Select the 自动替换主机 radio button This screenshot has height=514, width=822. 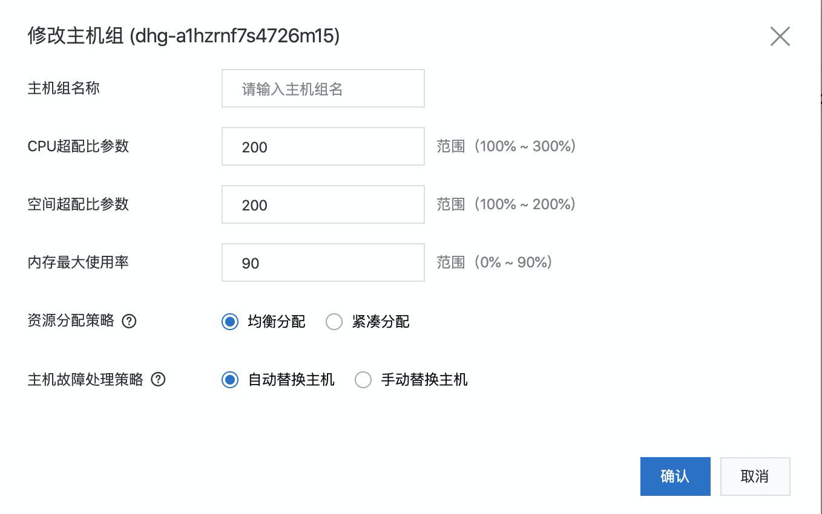pyautogui.click(x=230, y=380)
